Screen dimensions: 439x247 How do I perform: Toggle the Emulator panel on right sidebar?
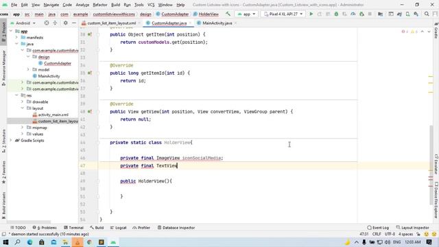coord(436,164)
